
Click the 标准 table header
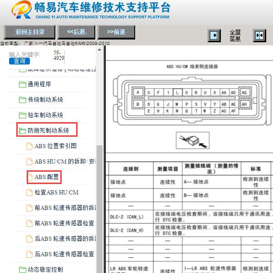256,169
